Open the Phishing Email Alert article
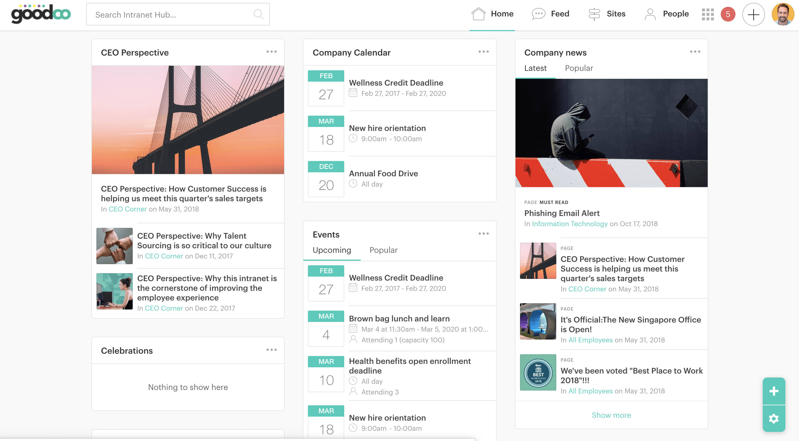This screenshot has width=799, height=441. pos(561,213)
